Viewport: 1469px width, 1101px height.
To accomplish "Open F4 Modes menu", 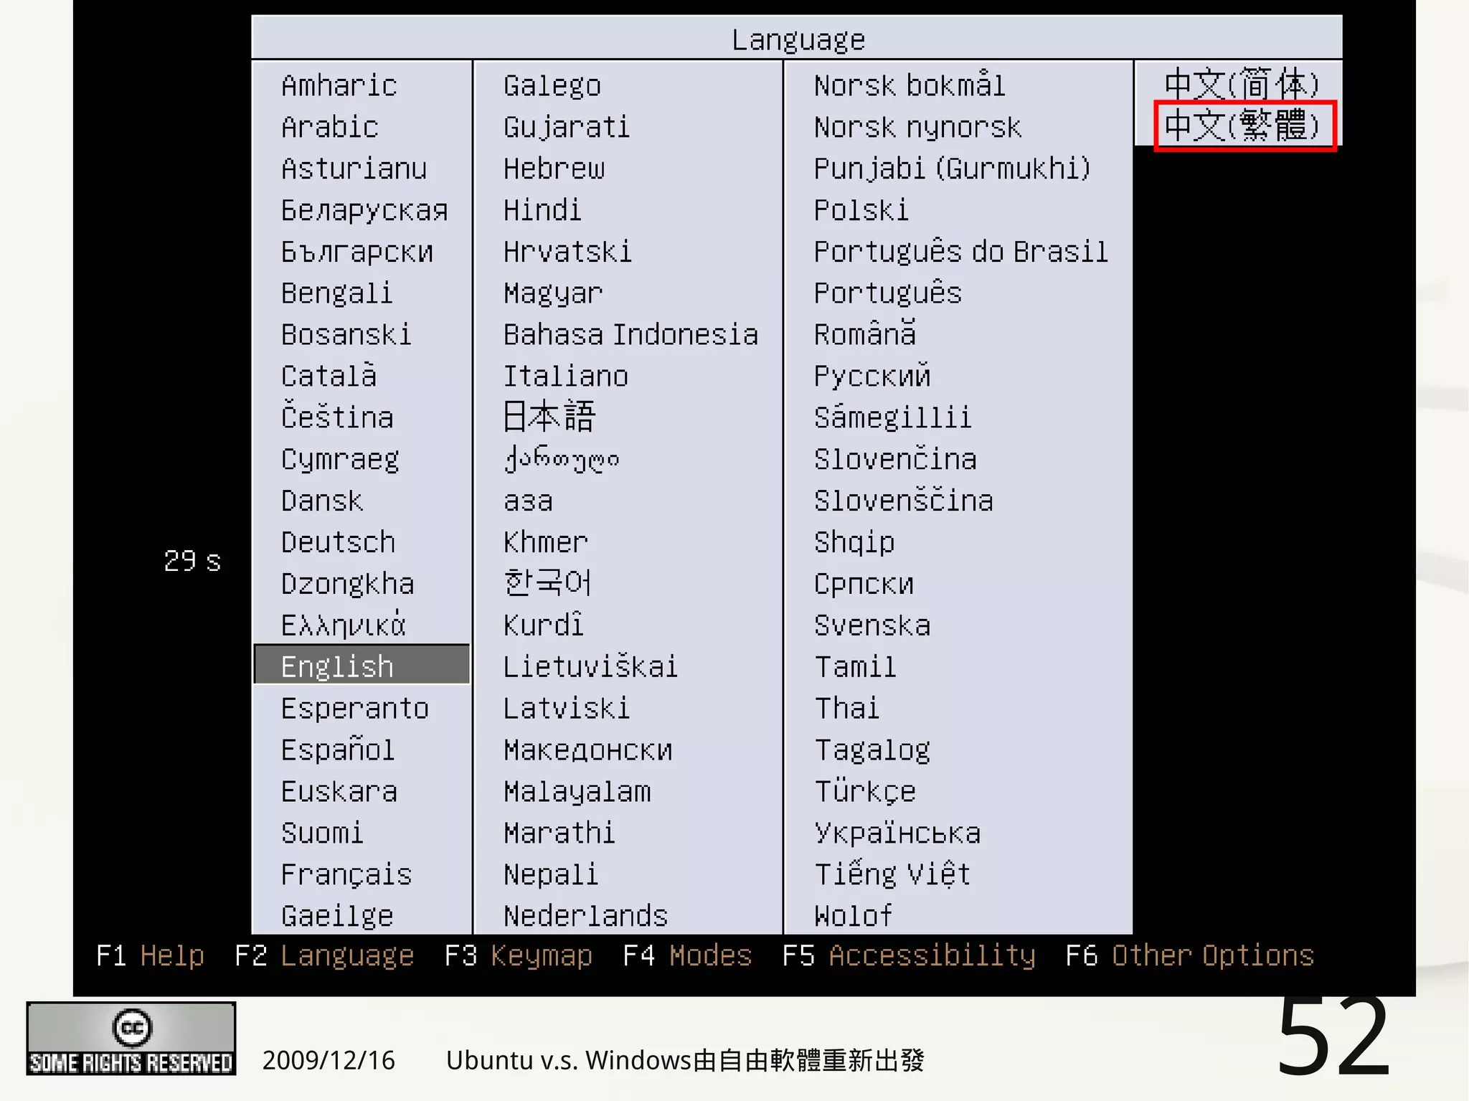I will [687, 956].
